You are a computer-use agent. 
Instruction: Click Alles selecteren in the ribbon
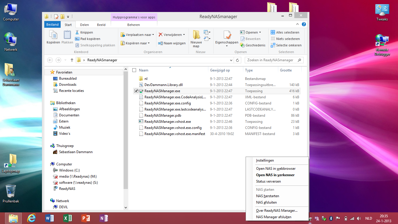click(285, 32)
